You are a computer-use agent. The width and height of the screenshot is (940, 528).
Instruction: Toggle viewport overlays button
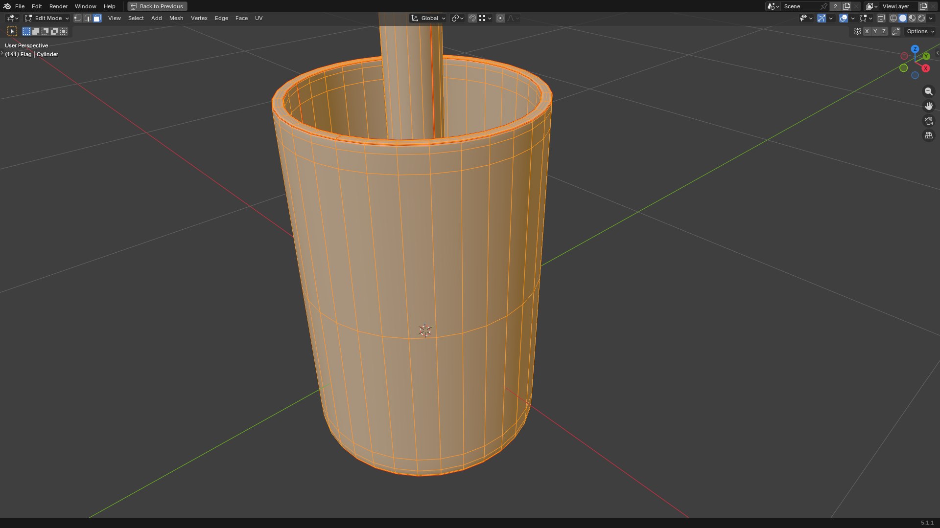(x=844, y=18)
